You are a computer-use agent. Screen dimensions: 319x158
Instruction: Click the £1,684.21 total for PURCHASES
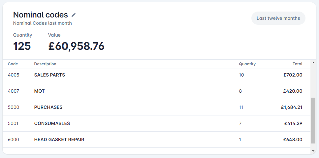coord(292,107)
